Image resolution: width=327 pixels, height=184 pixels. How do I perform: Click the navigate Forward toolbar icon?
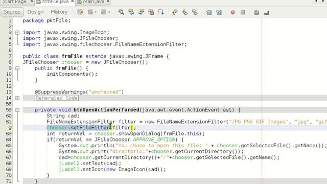pos(103,12)
